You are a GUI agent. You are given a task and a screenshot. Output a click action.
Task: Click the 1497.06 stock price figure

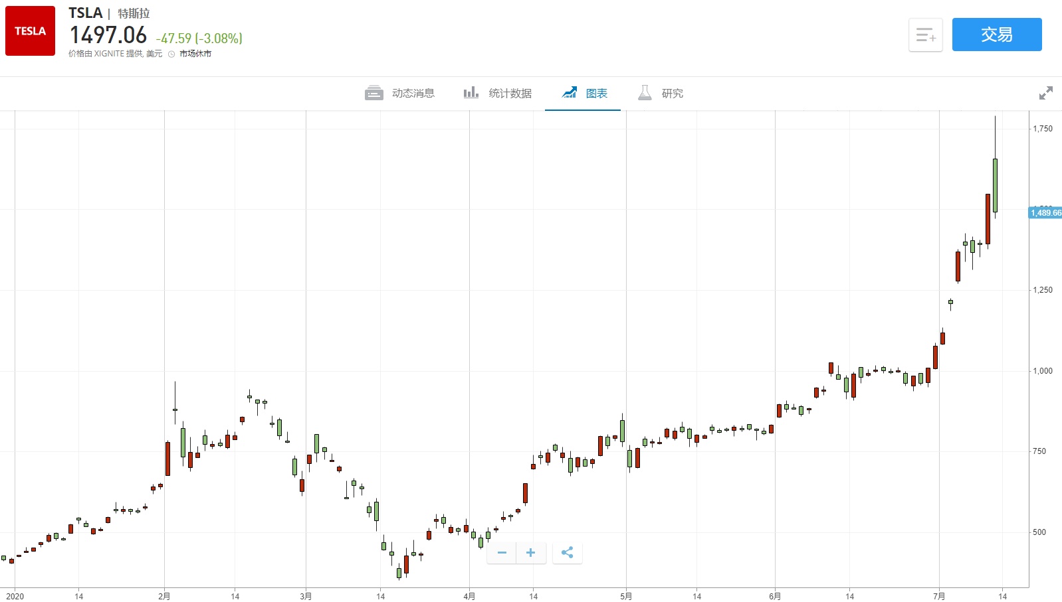pos(108,35)
